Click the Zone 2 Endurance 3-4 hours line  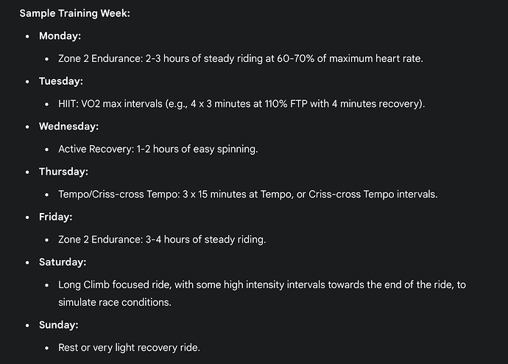pyautogui.click(x=162, y=239)
